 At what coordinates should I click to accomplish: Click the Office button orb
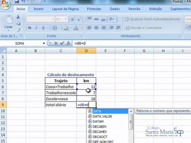tap(5, 4)
